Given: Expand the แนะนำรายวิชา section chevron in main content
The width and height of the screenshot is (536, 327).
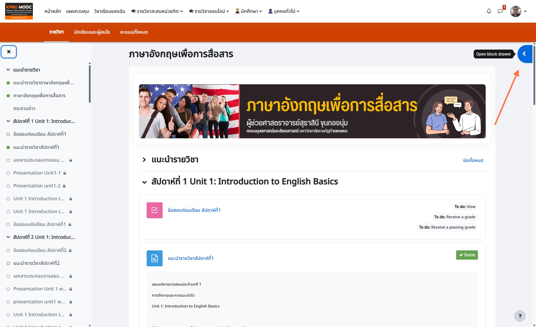Looking at the screenshot, I should pos(144,160).
